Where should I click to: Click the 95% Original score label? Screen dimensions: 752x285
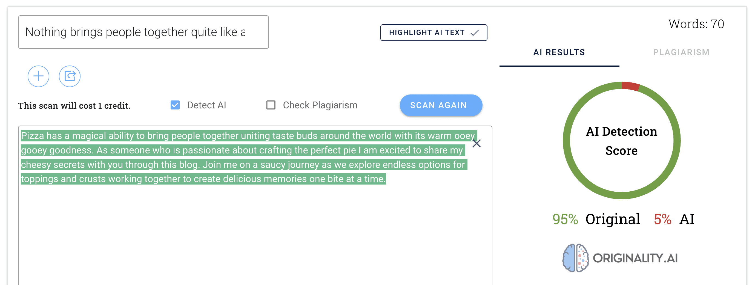point(596,219)
